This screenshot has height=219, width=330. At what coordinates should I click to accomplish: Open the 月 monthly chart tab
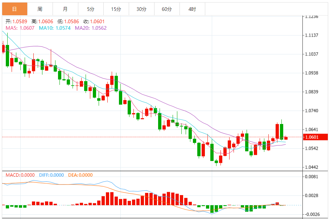65,9
